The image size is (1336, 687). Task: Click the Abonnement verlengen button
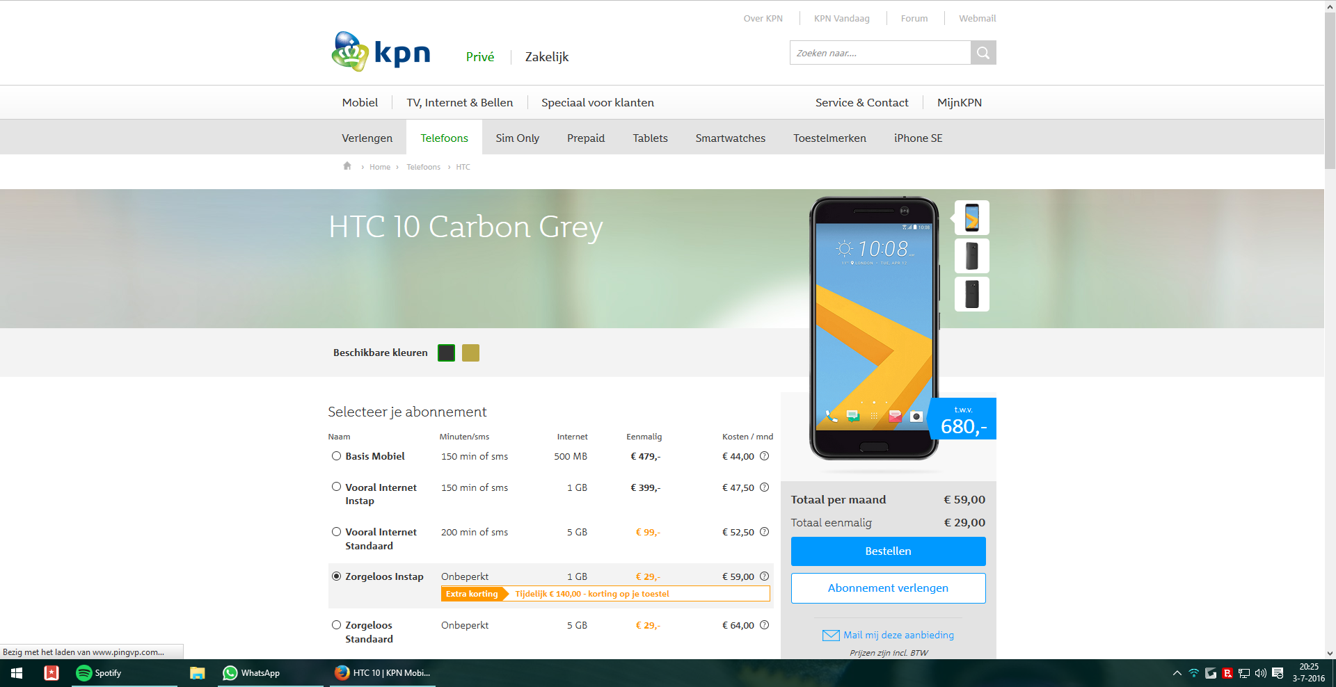(889, 588)
